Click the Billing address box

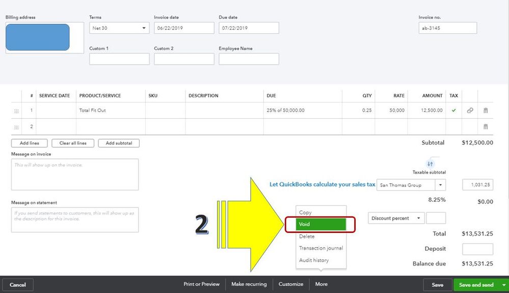[45, 38]
